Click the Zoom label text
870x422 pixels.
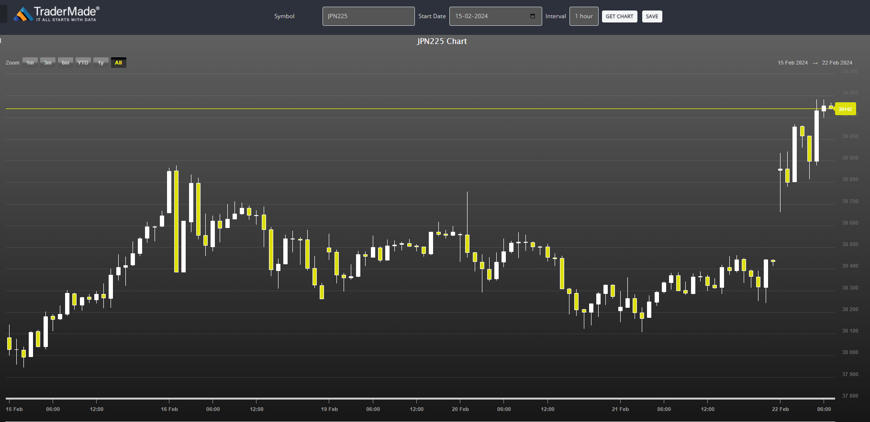[12, 63]
